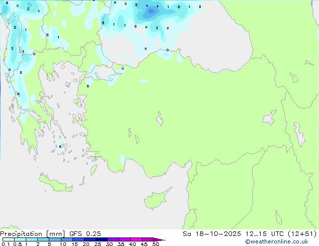The image size is (319, 246).
Task: Click the 25–30 mm dark navy legend swatch
Action: [x=102, y=239]
